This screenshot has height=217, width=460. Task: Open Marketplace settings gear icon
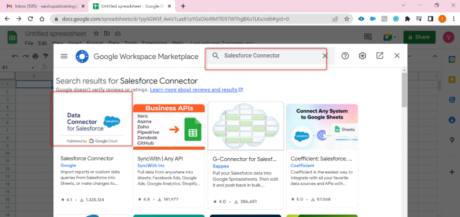pos(363,56)
